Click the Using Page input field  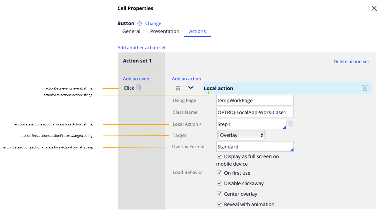(255, 100)
